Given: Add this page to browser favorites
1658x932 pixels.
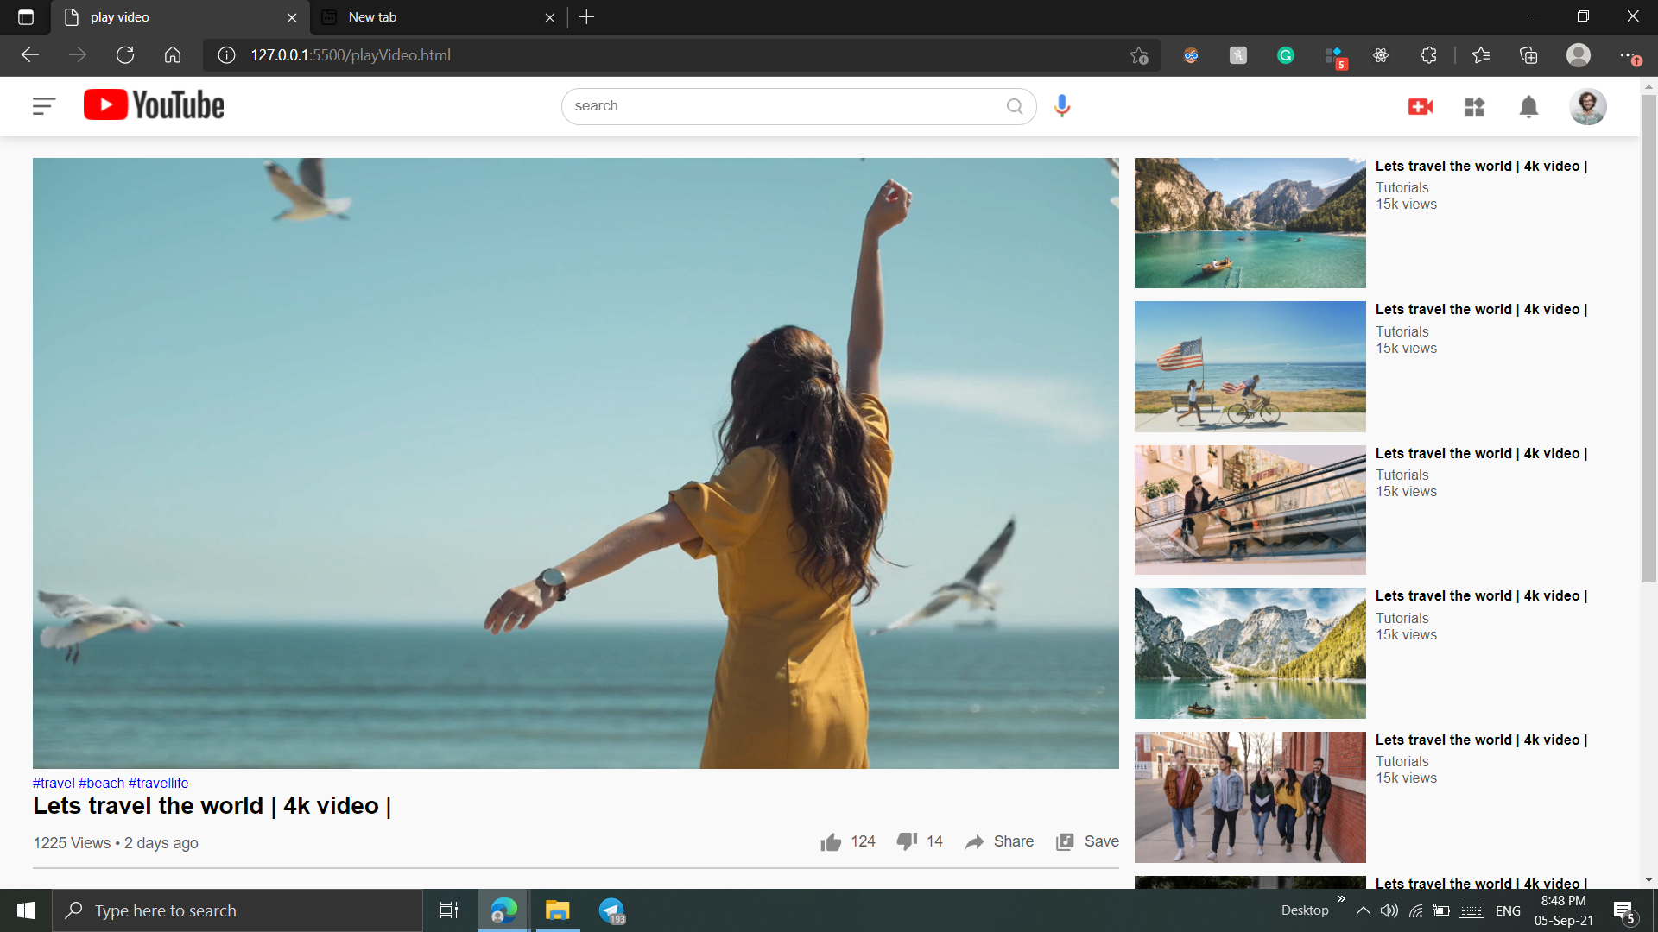Looking at the screenshot, I should coord(1139,55).
